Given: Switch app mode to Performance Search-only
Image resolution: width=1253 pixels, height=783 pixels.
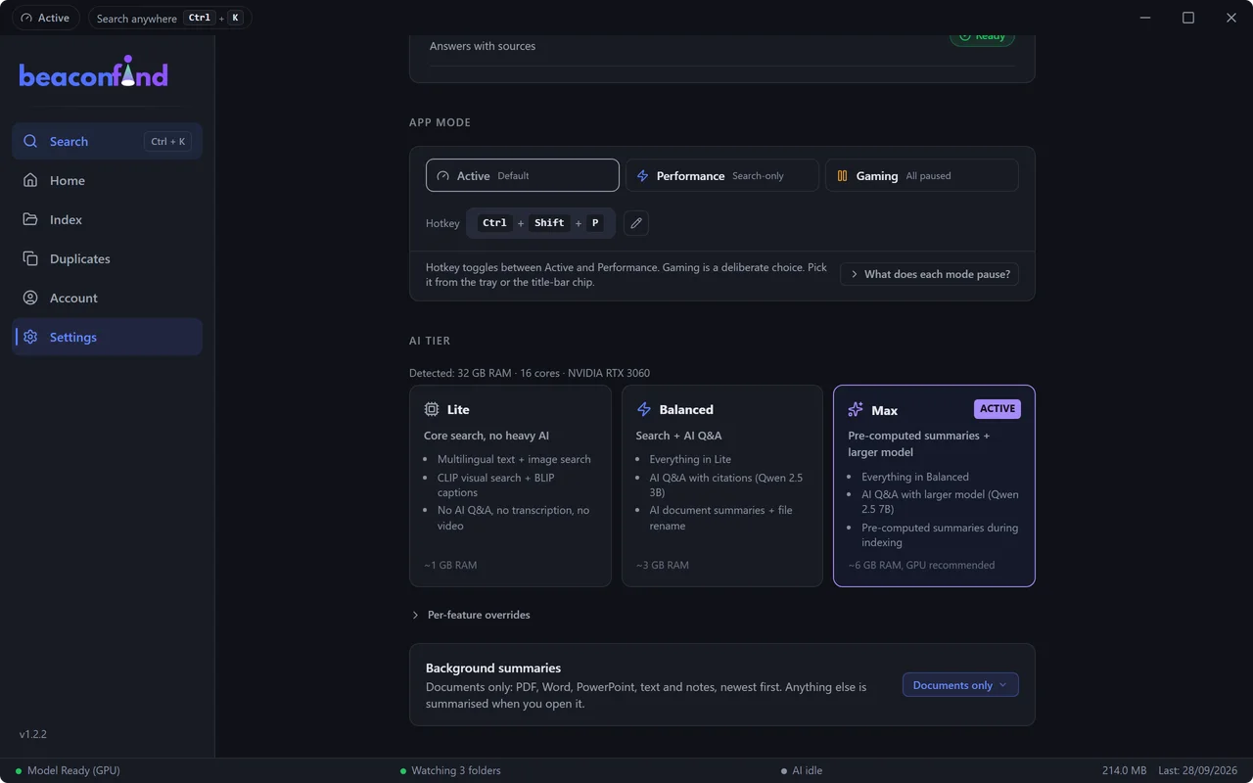Looking at the screenshot, I should (722, 175).
